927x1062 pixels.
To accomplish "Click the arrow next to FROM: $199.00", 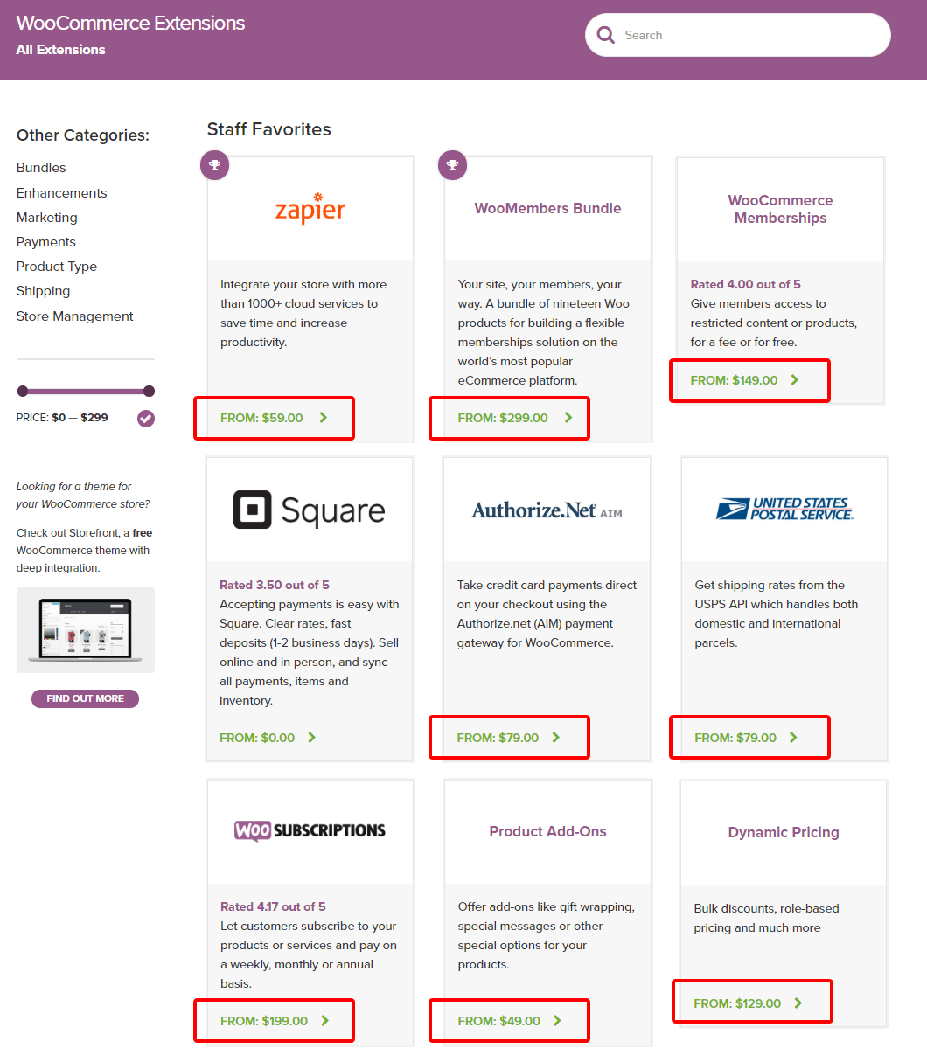I will click(325, 1021).
